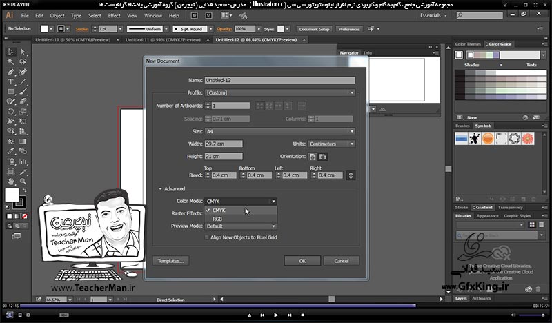Click the Preferences button
Screen dimensions: 552x323
click(x=349, y=29)
